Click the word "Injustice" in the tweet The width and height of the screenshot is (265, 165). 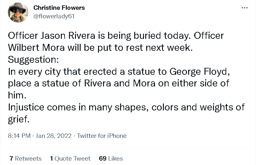[26, 107]
